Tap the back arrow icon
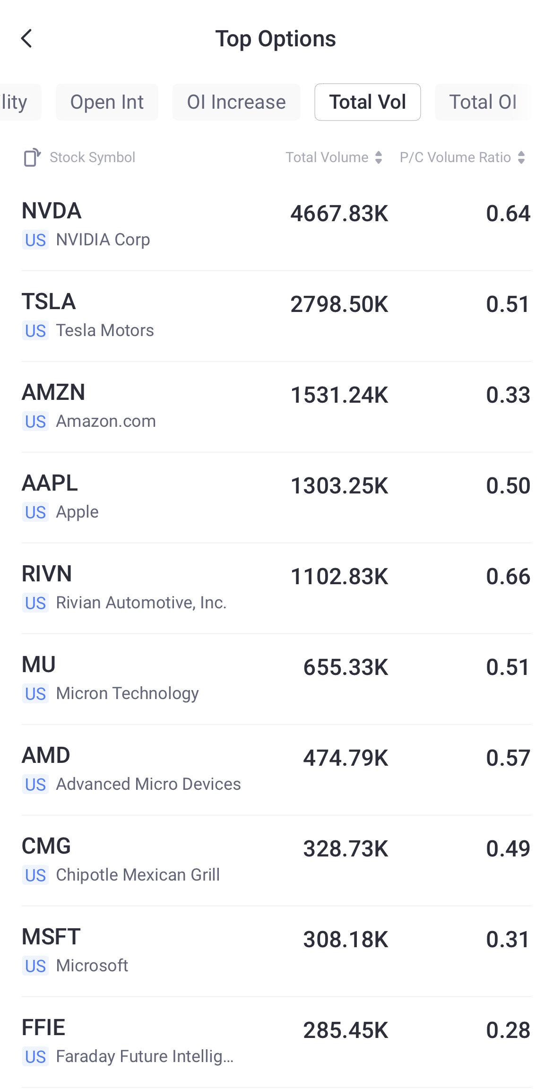Viewport: 553px width, 1089px height. [27, 39]
